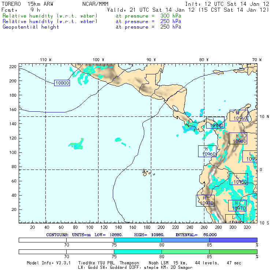Click the blue 80–85% segment of the upper colorbar
This screenshot has width=271, height=271.
(x=185, y=240)
